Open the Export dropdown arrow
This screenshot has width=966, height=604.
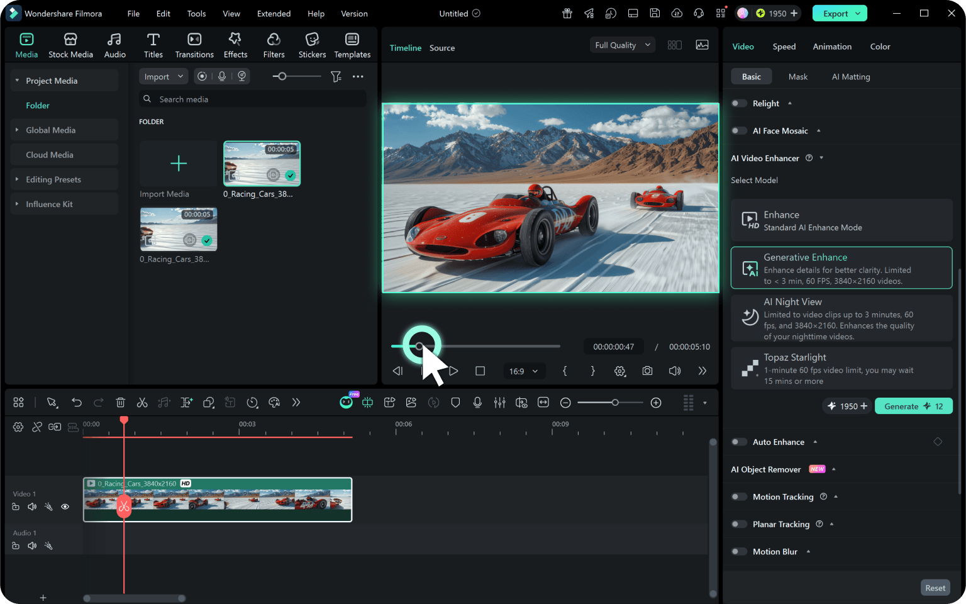858,13
